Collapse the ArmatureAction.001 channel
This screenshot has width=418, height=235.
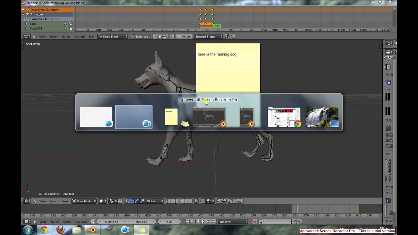24,19
